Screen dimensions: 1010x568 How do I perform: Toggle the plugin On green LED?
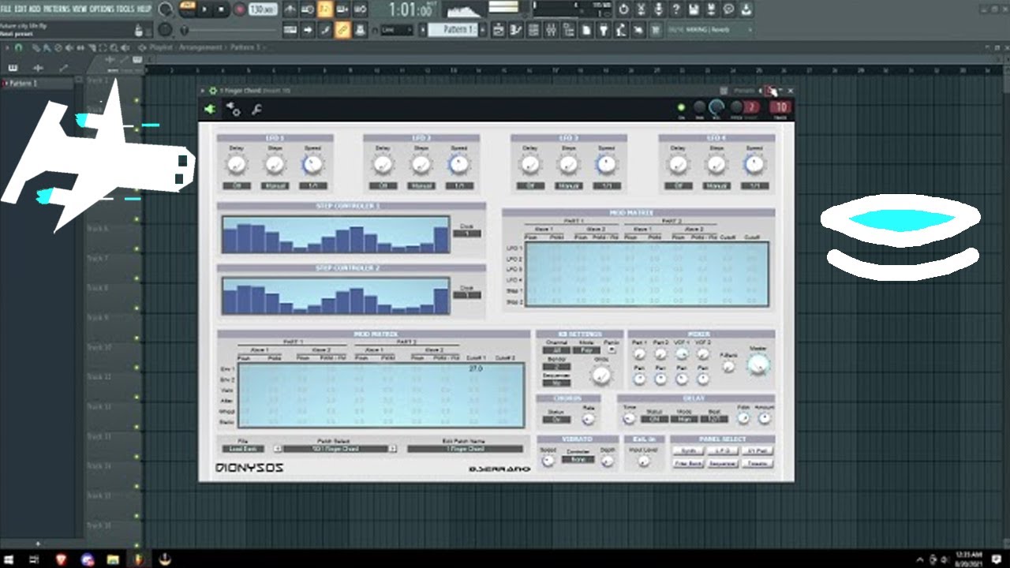[x=682, y=108]
